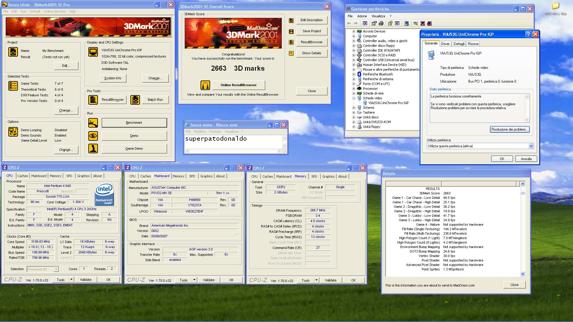The height and width of the screenshot is (322, 573).
Task: Click "Game 4 - Nature" row in Details
Action: coord(453,225)
